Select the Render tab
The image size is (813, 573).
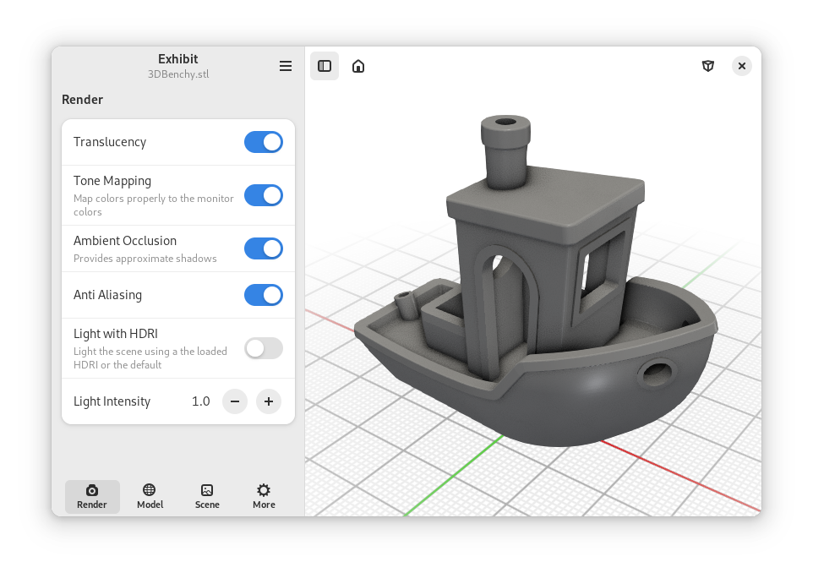tap(92, 497)
